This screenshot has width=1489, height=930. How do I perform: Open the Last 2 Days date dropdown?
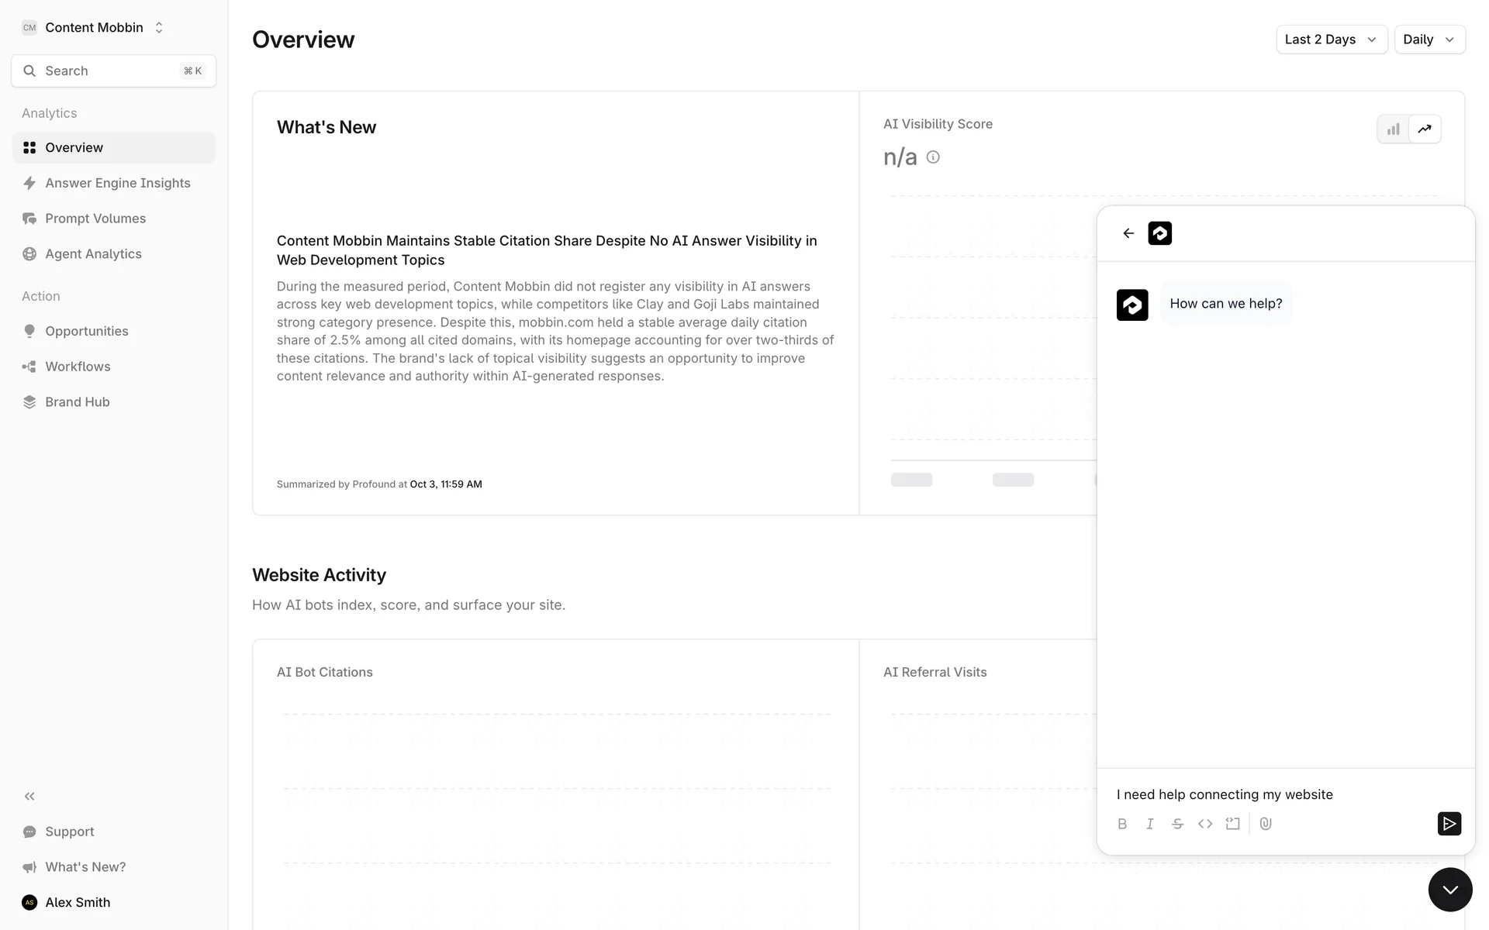coord(1331,40)
